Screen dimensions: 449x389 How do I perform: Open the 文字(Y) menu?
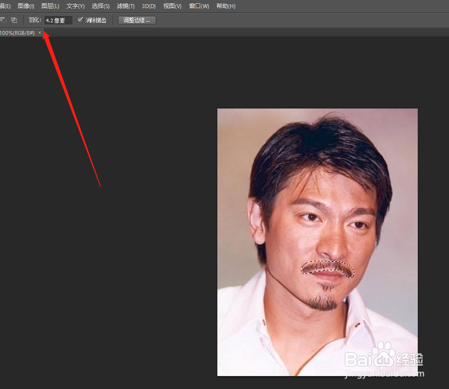click(75, 6)
